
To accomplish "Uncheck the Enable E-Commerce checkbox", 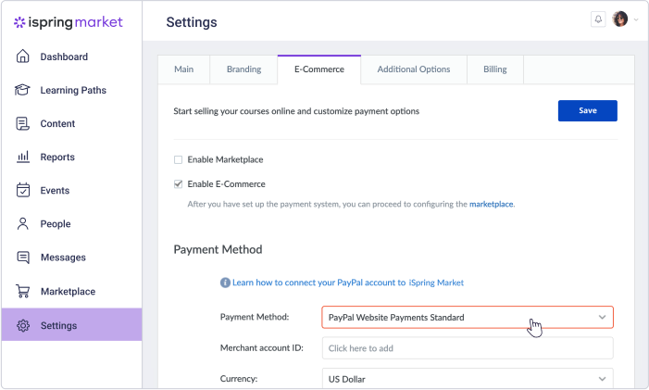I will click(x=178, y=184).
